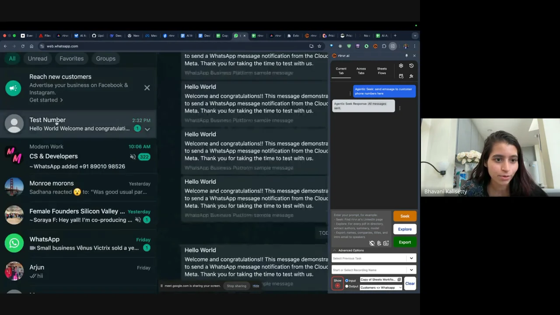
Task: Open Start or Select Recording Name dropdown
Action: pyautogui.click(x=374, y=270)
